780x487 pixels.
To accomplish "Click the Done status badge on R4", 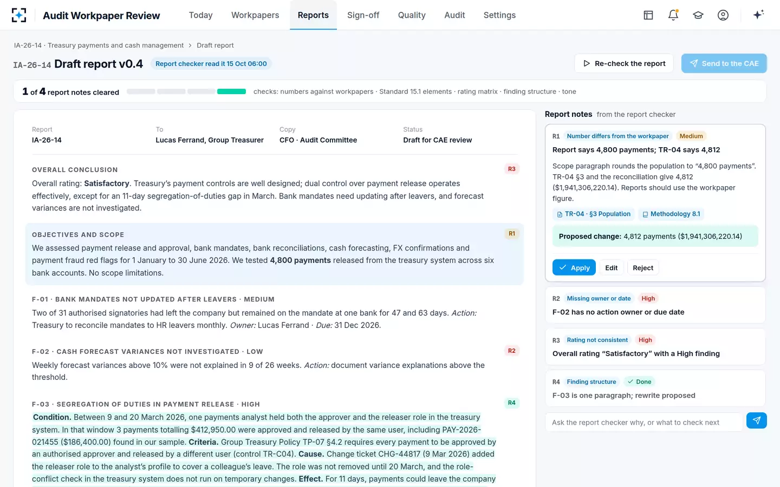I will click(639, 382).
